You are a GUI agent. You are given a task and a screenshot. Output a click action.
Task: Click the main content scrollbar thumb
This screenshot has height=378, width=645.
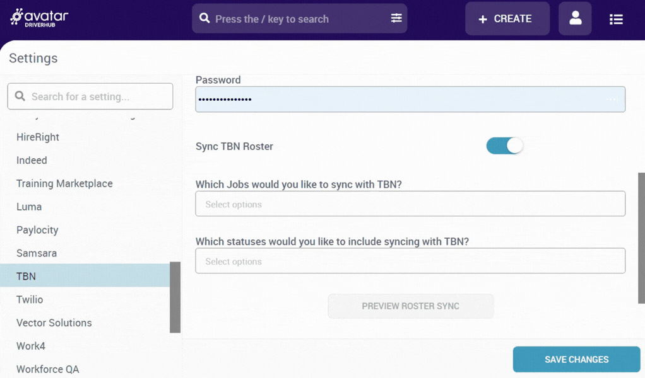(641, 238)
